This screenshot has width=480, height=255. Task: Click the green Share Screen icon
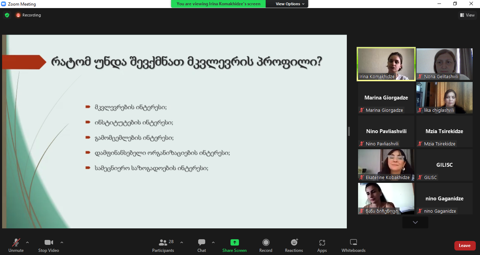(234, 242)
